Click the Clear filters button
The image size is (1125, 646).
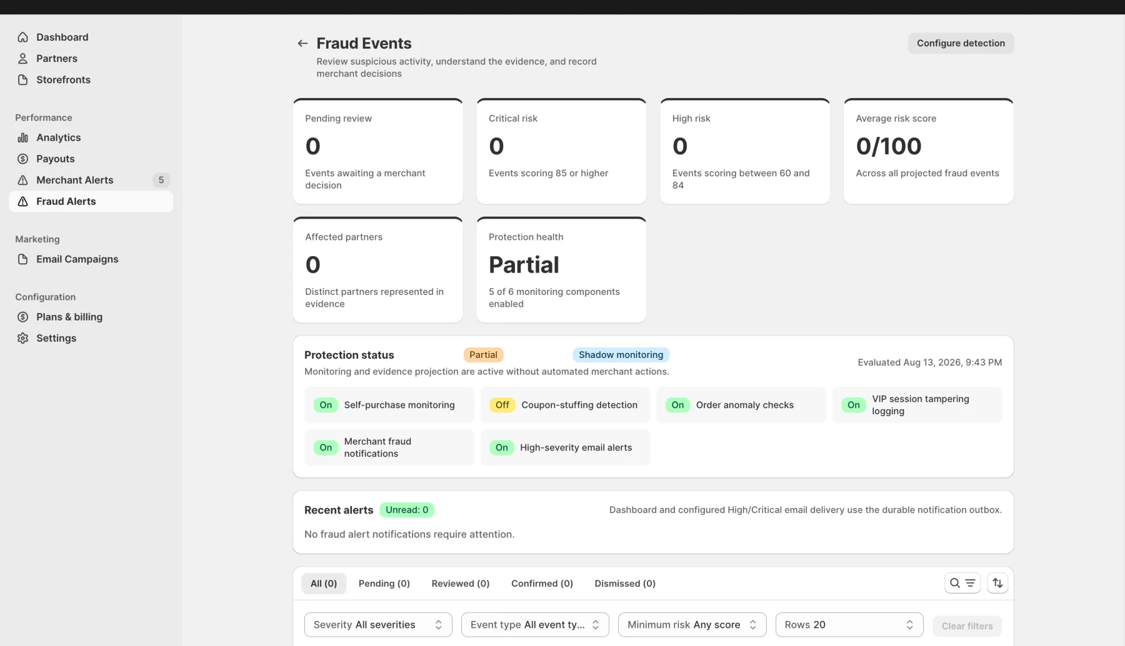[967, 626]
